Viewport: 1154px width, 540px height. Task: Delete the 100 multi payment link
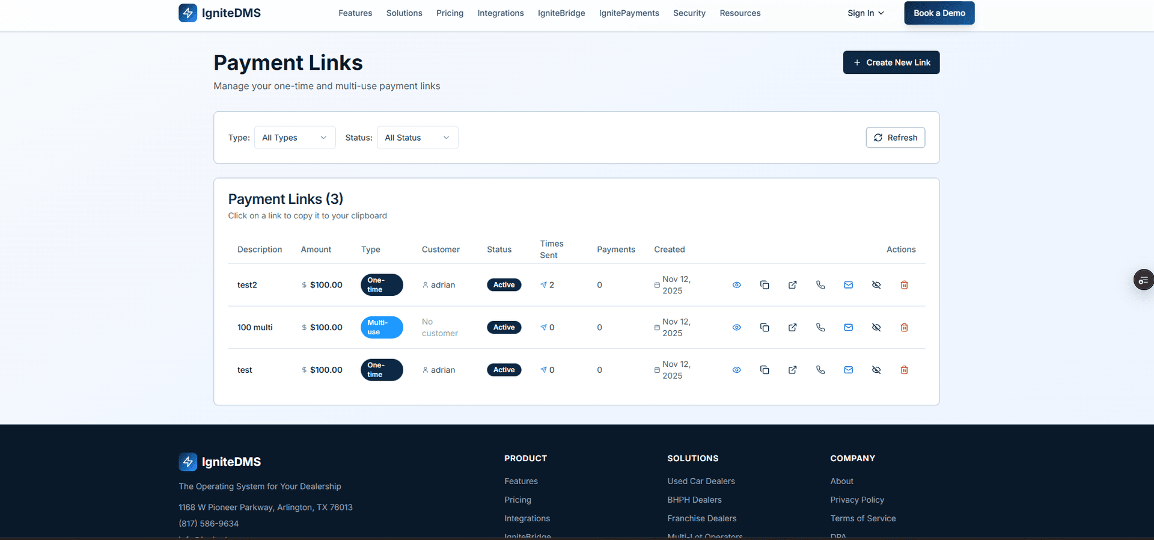point(904,328)
